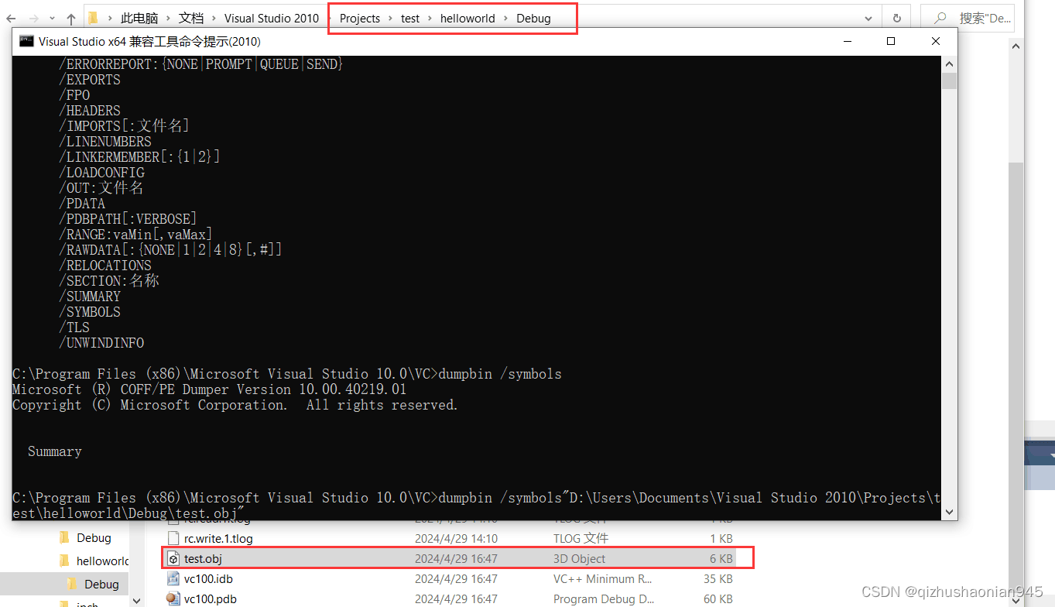
Task: Expand chevron after test breadcrumb
Action: (430, 18)
